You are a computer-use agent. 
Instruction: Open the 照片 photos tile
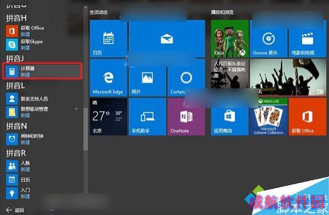click(x=147, y=78)
